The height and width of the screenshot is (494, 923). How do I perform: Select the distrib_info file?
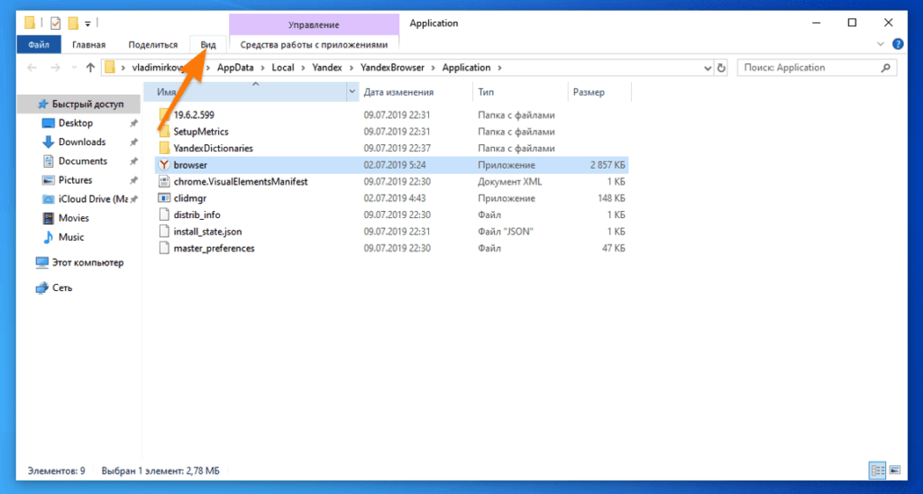click(x=392, y=215)
